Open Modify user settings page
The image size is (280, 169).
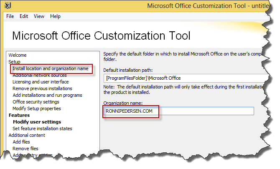tap(37, 122)
